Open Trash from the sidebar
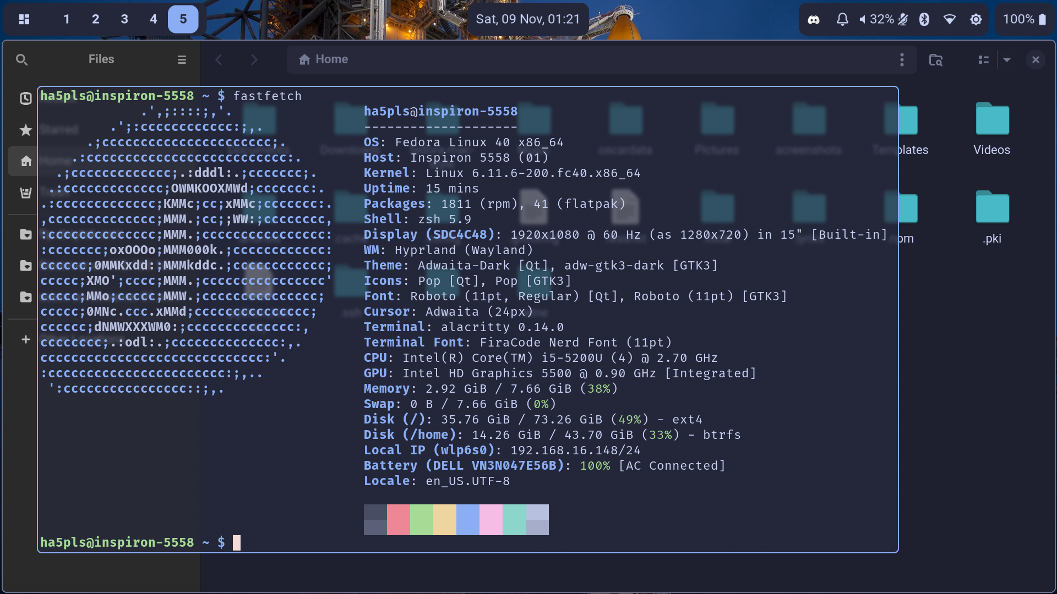1057x594 pixels. [25, 193]
